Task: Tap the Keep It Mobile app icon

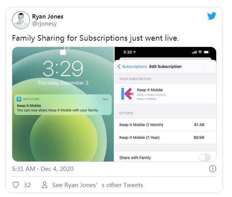Action: click(x=127, y=94)
